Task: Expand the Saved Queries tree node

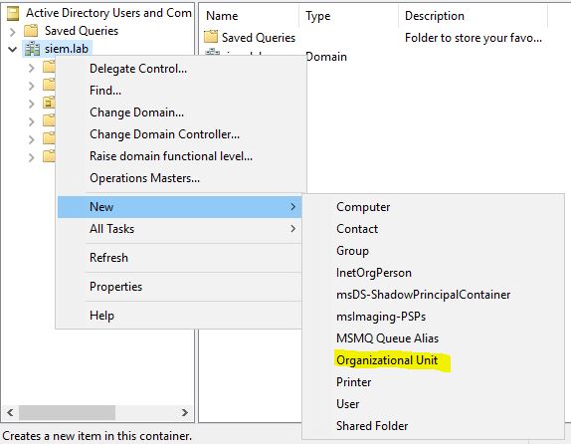Action: point(13,32)
